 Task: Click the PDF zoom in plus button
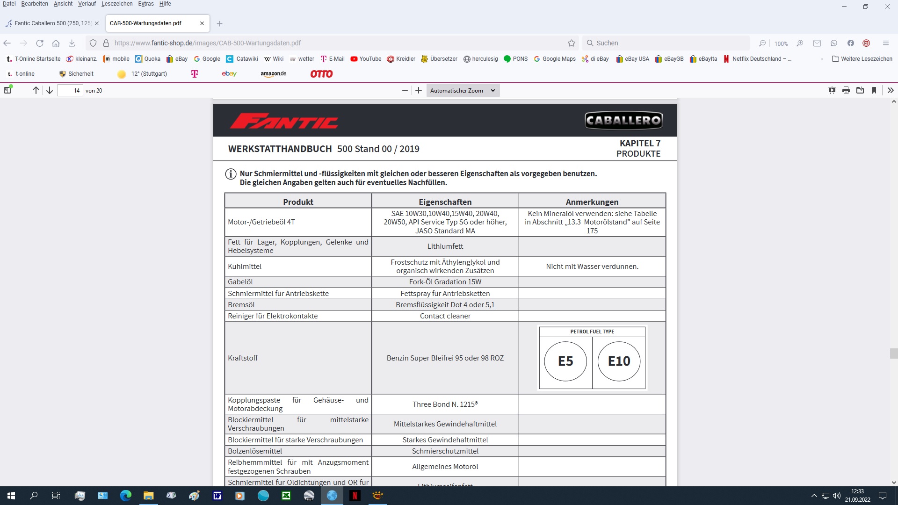point(419,90)
